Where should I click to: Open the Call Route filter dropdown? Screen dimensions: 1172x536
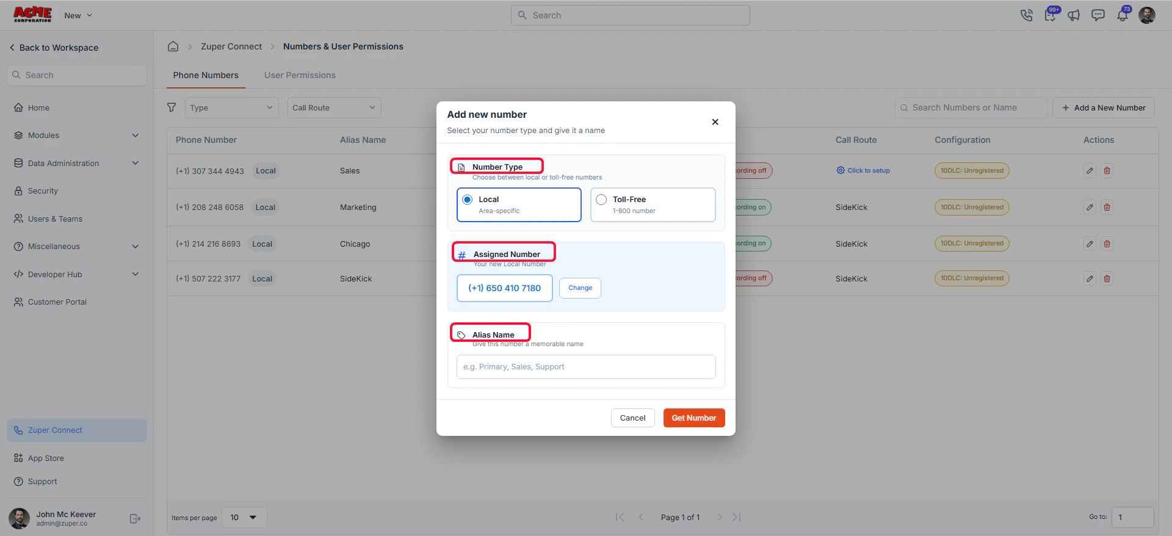pyautogui.click(x=334, y=107)
